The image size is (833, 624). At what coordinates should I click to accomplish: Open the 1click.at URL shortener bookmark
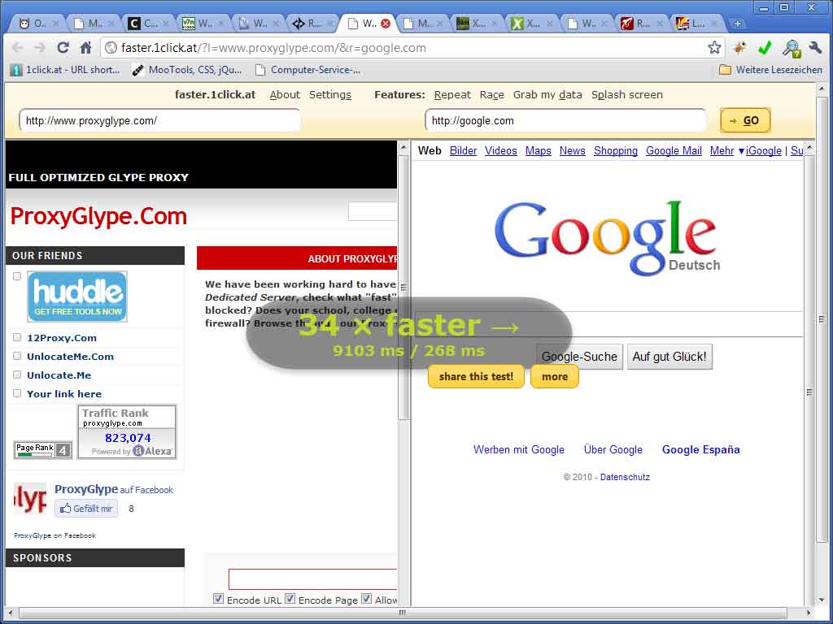click(65, 70)
